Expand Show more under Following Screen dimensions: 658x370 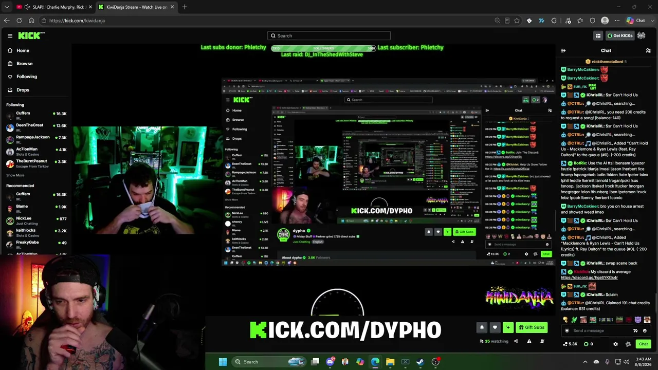click(x=15, y=175)
